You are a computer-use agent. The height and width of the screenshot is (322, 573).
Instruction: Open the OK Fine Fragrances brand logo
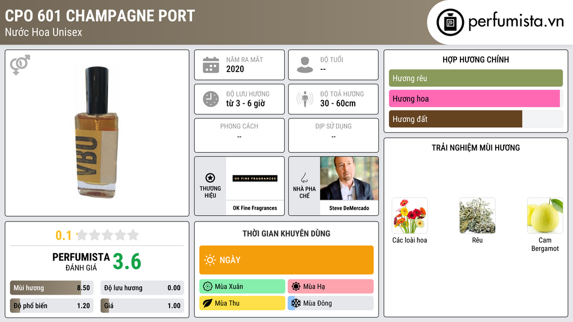point(255,178)
